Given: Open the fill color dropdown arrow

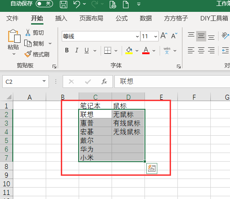Looking at the screenshot, I should tap(137, 51).
